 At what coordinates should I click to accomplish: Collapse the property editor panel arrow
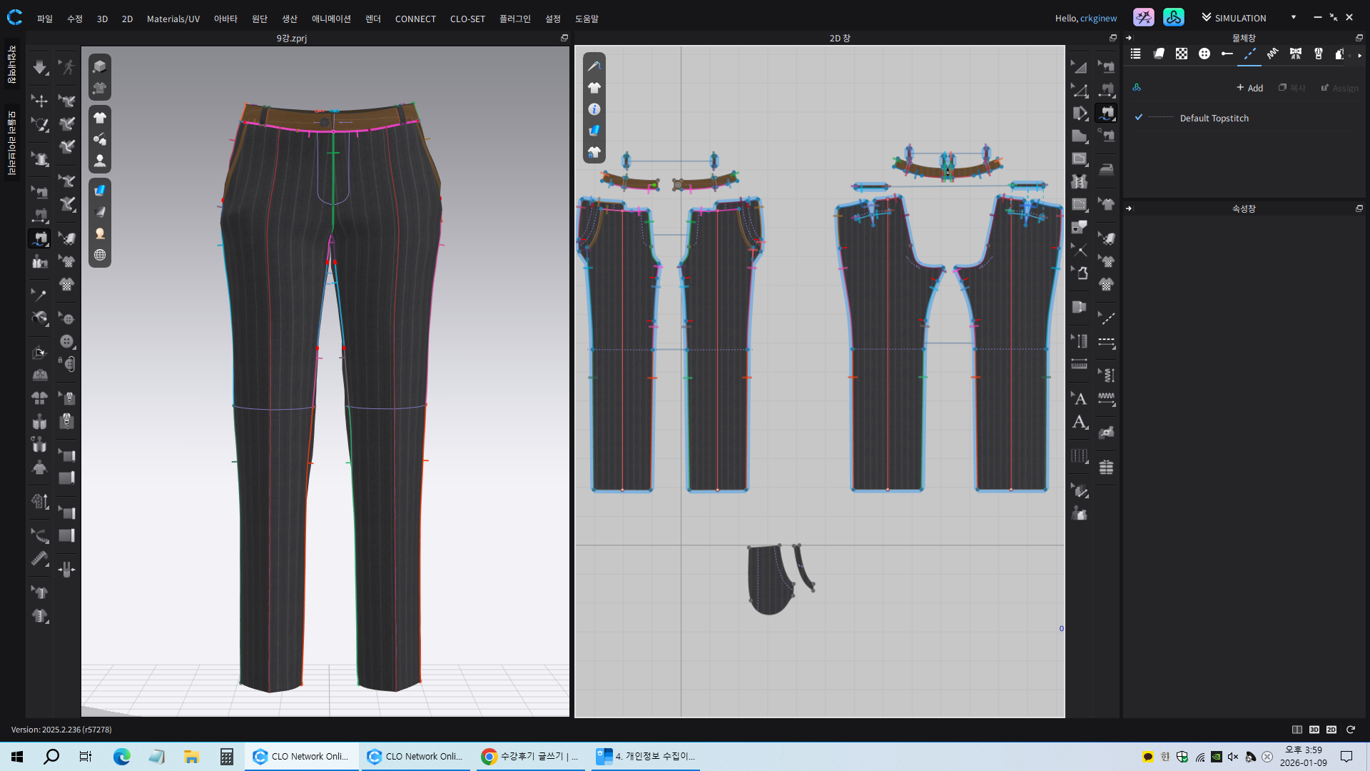tap(1129, 208)
